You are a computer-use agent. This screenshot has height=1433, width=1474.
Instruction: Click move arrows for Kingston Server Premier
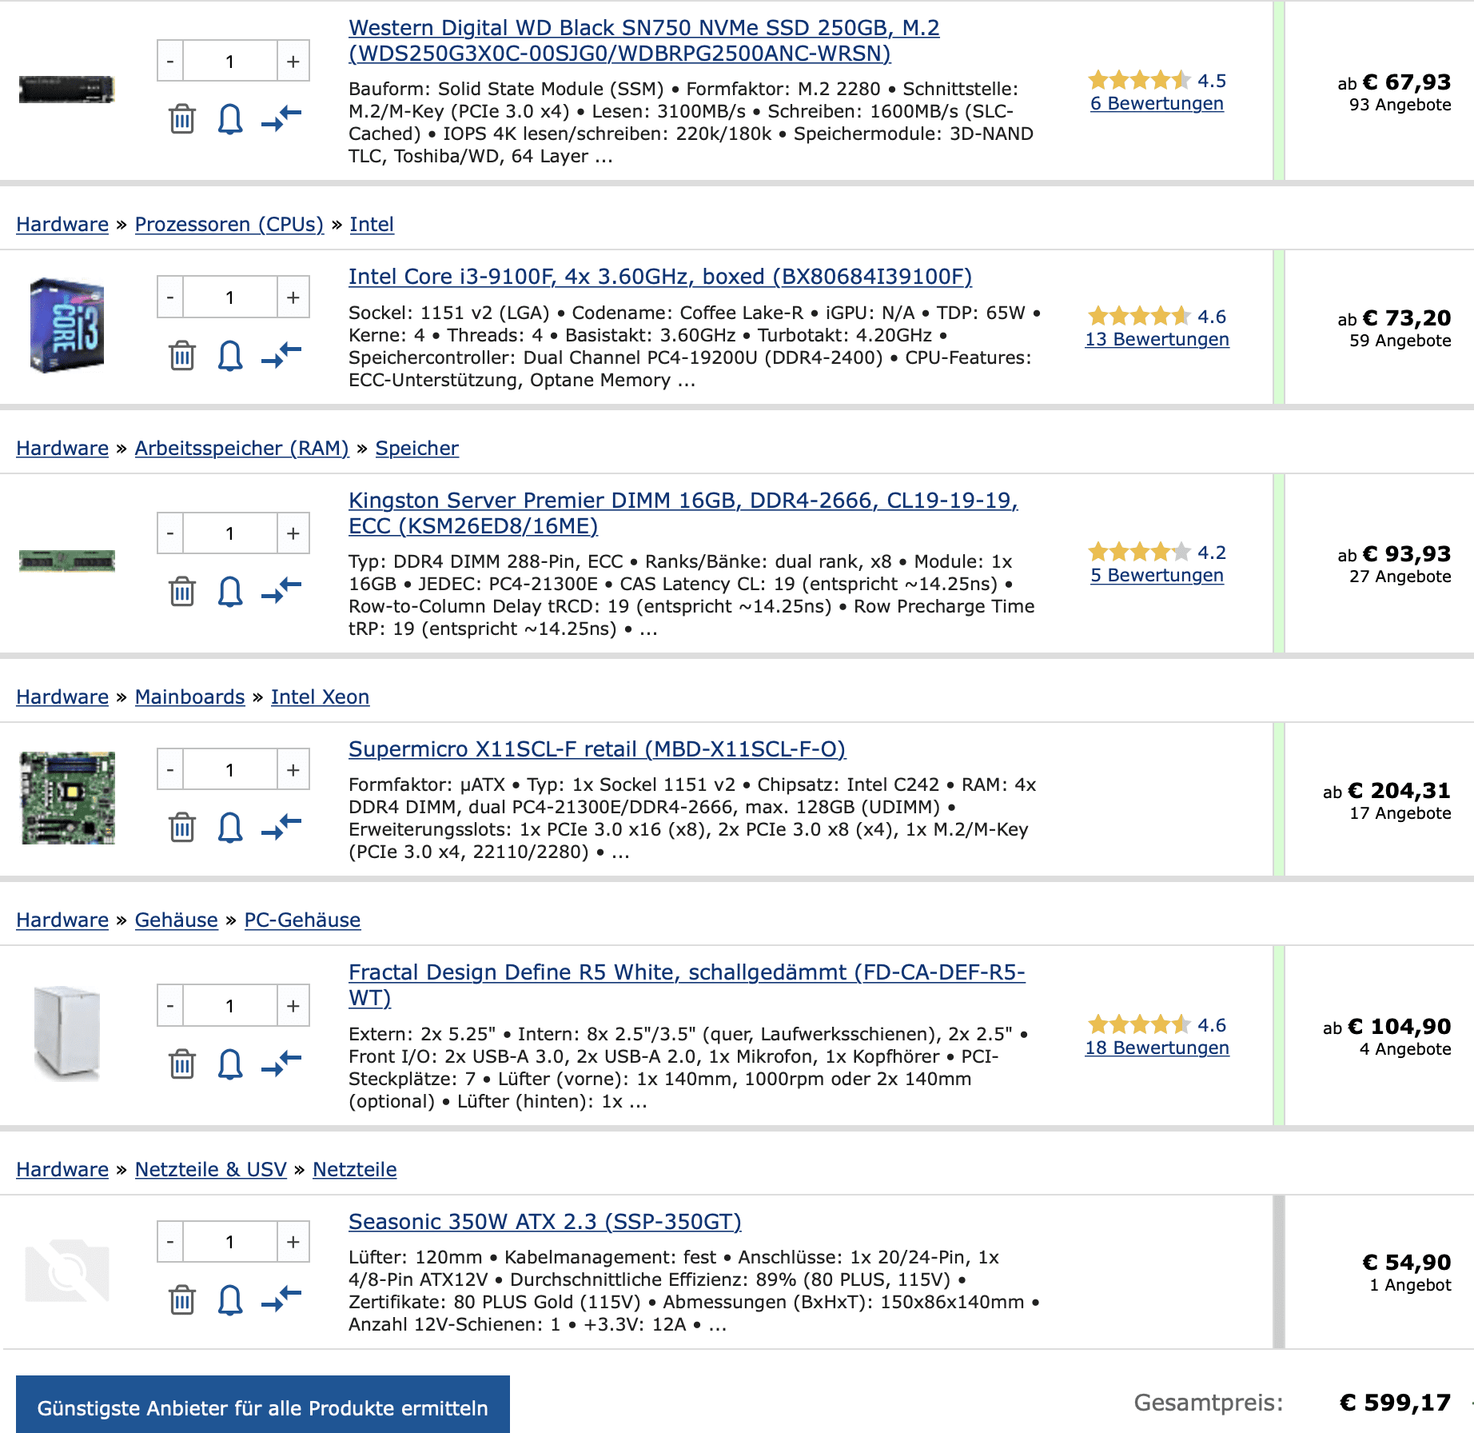pyautogui.click(x=281, y=591)
